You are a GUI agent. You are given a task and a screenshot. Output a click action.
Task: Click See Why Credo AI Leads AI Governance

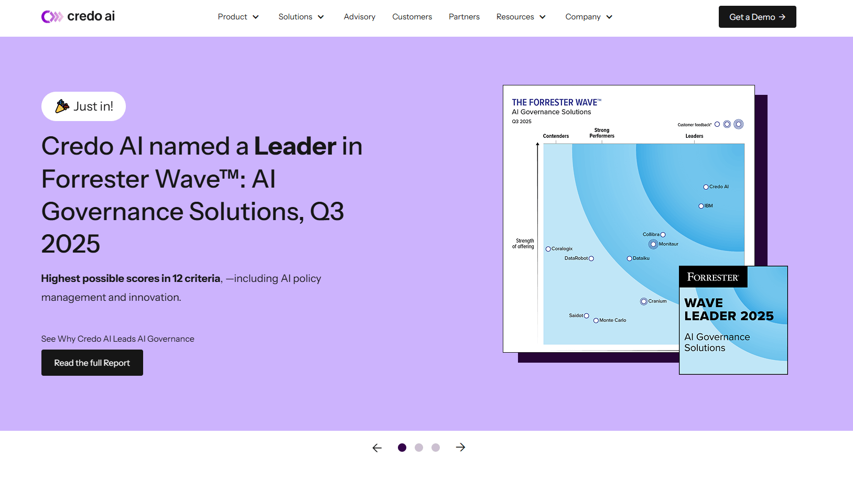point(117,339)
